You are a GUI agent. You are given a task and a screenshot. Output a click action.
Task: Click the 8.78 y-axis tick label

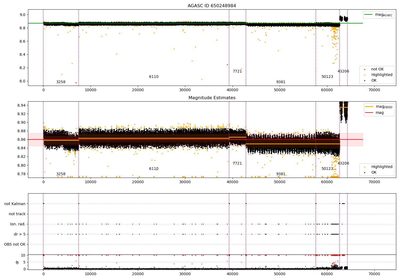[x=21, y=174]
